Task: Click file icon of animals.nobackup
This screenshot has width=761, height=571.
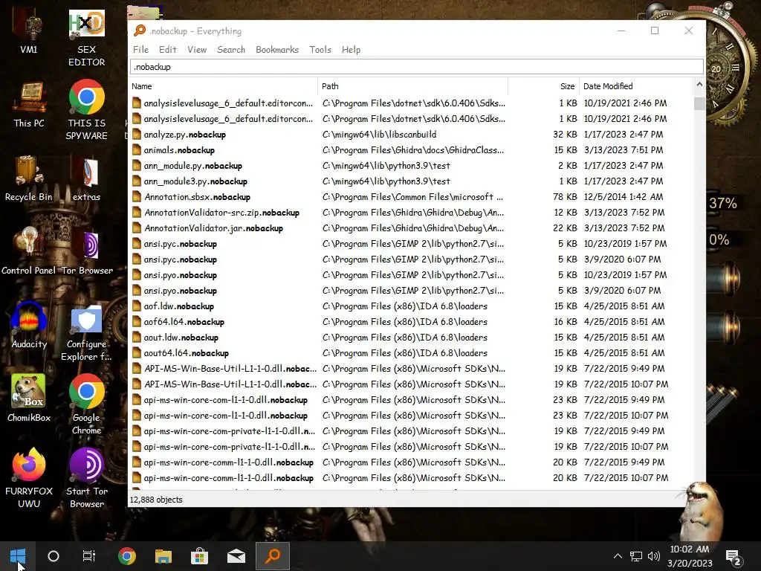Action: click(x=137, y=150)
